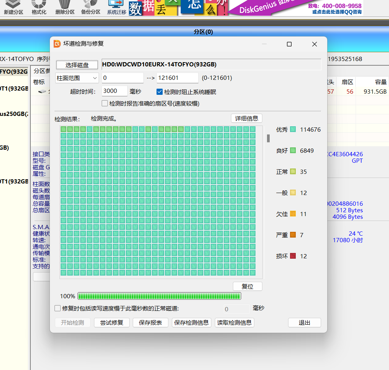
Task: Disable 检测时阻止系统睡眠 checkbox
Action: (x=159, y=91)
